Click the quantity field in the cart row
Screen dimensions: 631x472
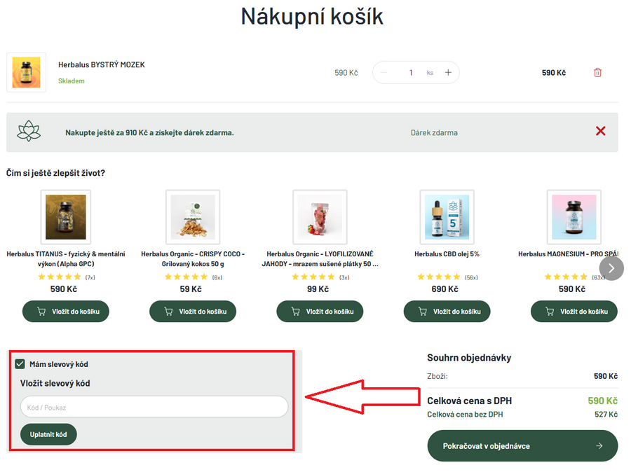tap(411, 73)
